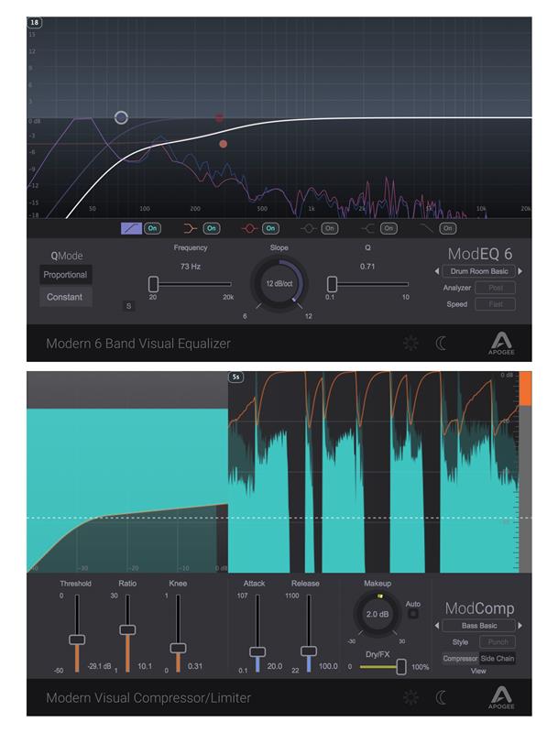Click the Knee slider handle
This screenshot has height=733, width=558.
(x=178, y=648)
